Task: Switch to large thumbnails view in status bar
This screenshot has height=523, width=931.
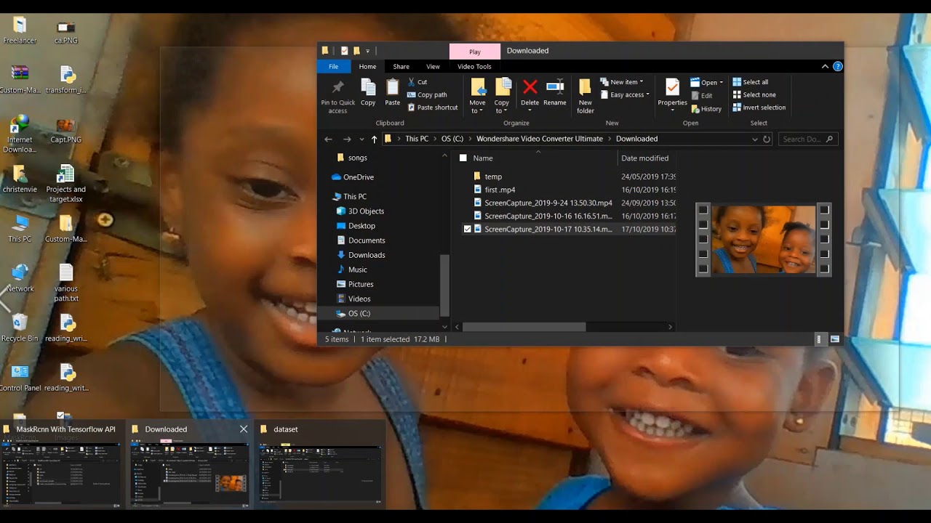Action: tap(834, 339)
